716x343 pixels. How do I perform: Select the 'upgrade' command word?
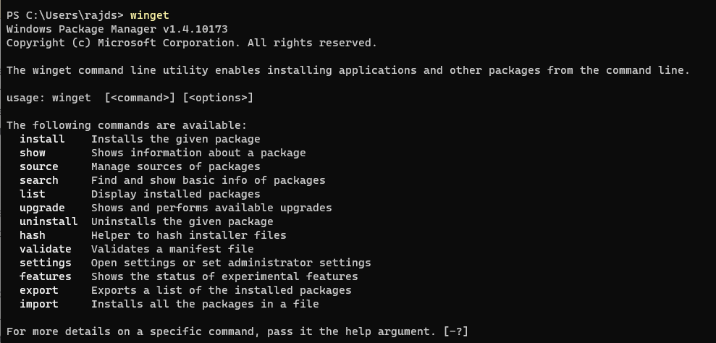[42, 208]
